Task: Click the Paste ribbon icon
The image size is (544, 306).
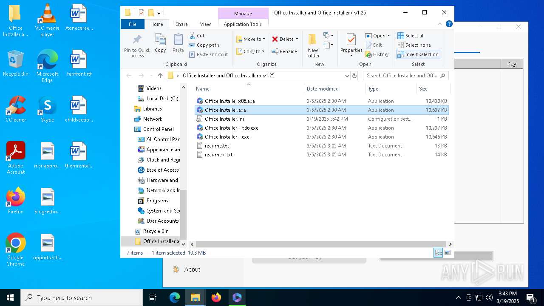Action: [x=178, y=43]
